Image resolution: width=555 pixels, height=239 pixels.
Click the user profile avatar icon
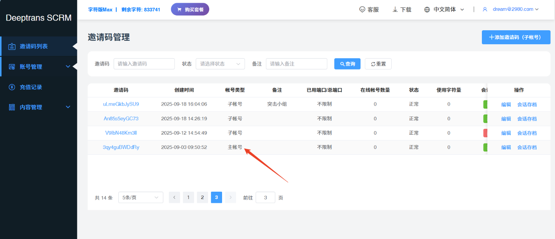pyautogui.click(x=485, y=10)
